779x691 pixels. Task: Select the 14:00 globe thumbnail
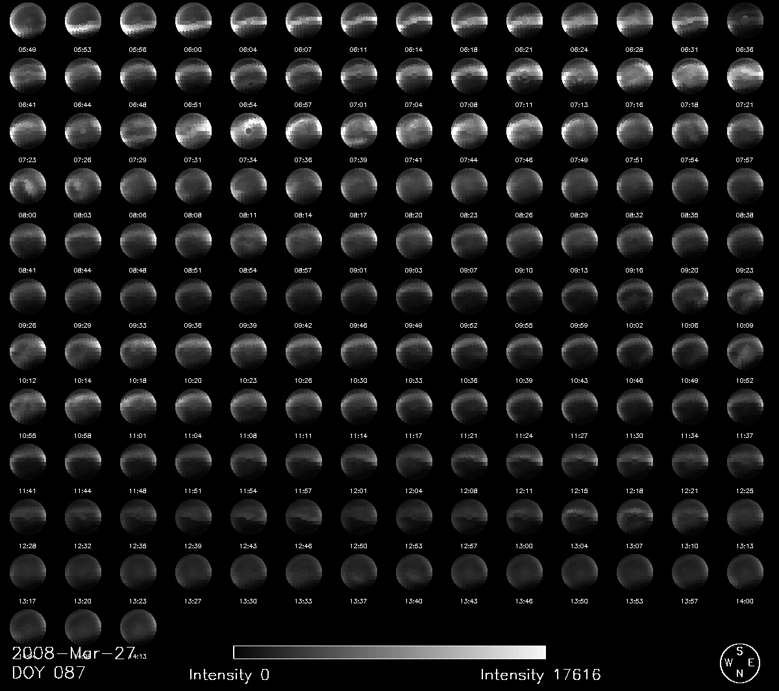(745, 573)
